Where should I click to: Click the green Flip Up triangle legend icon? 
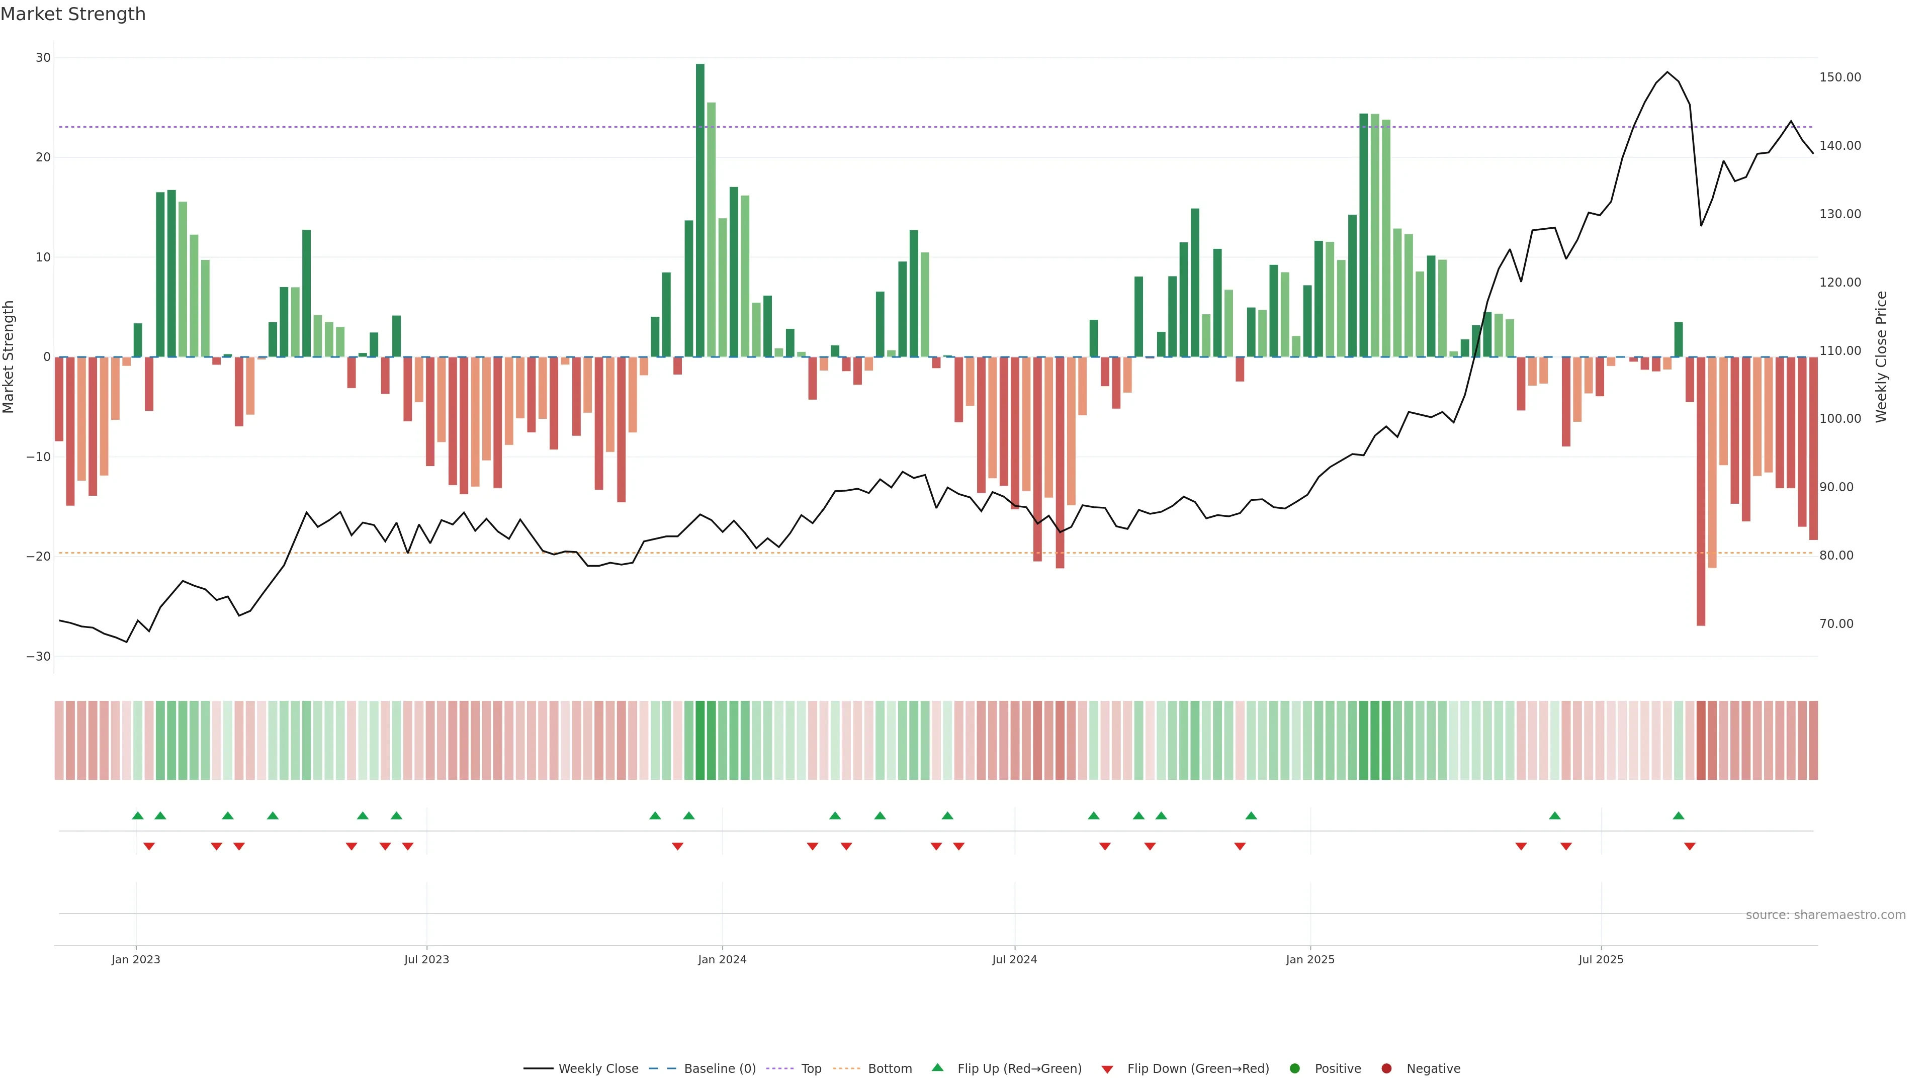pos(937,1067)
